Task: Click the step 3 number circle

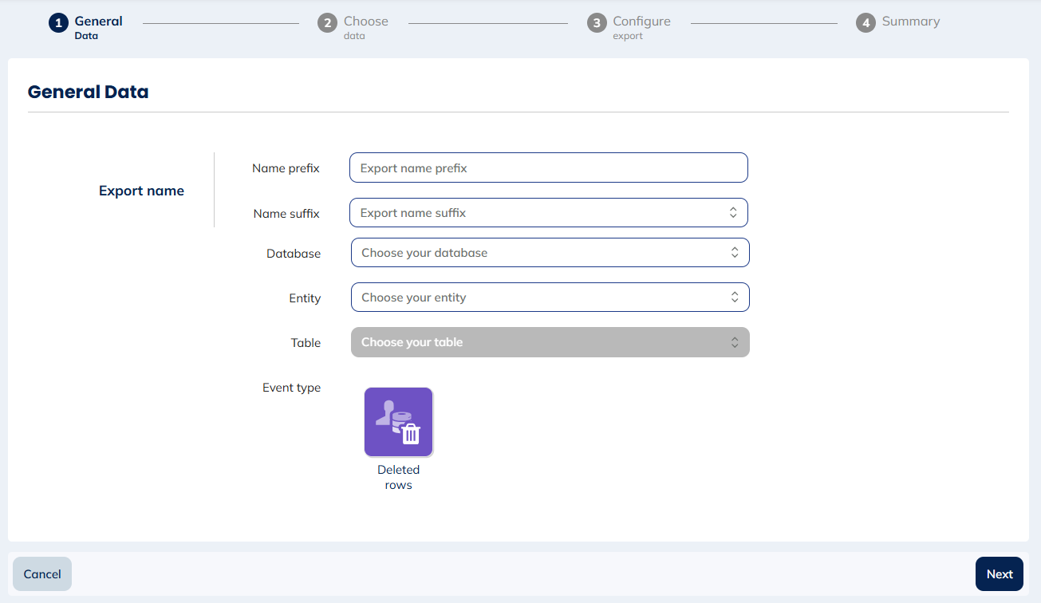Action: pyautogui.click(x=597, y=23)
